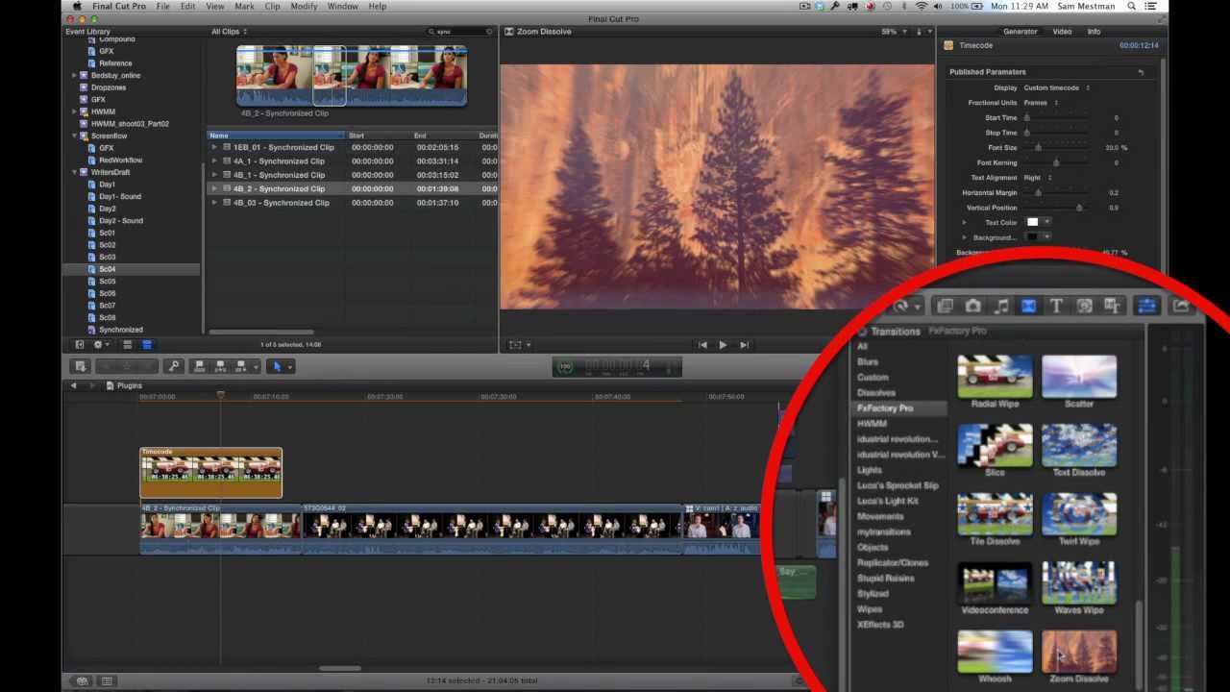
Task: Reset Published Parameters with hooked arrow
Action: pyautogui.click(x=1141, y=72)
